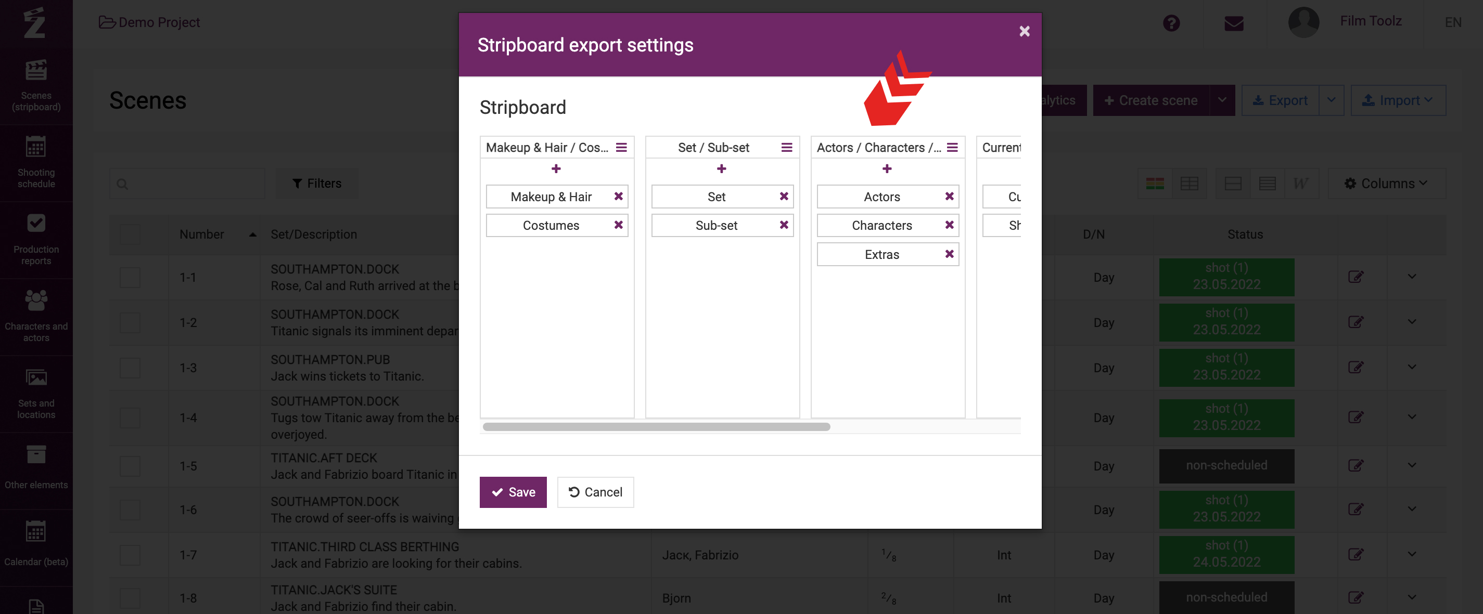Screen dimensions: 1483x614
Task: Open Makeup & Hair column handle menu
Action: pos(621,147)
